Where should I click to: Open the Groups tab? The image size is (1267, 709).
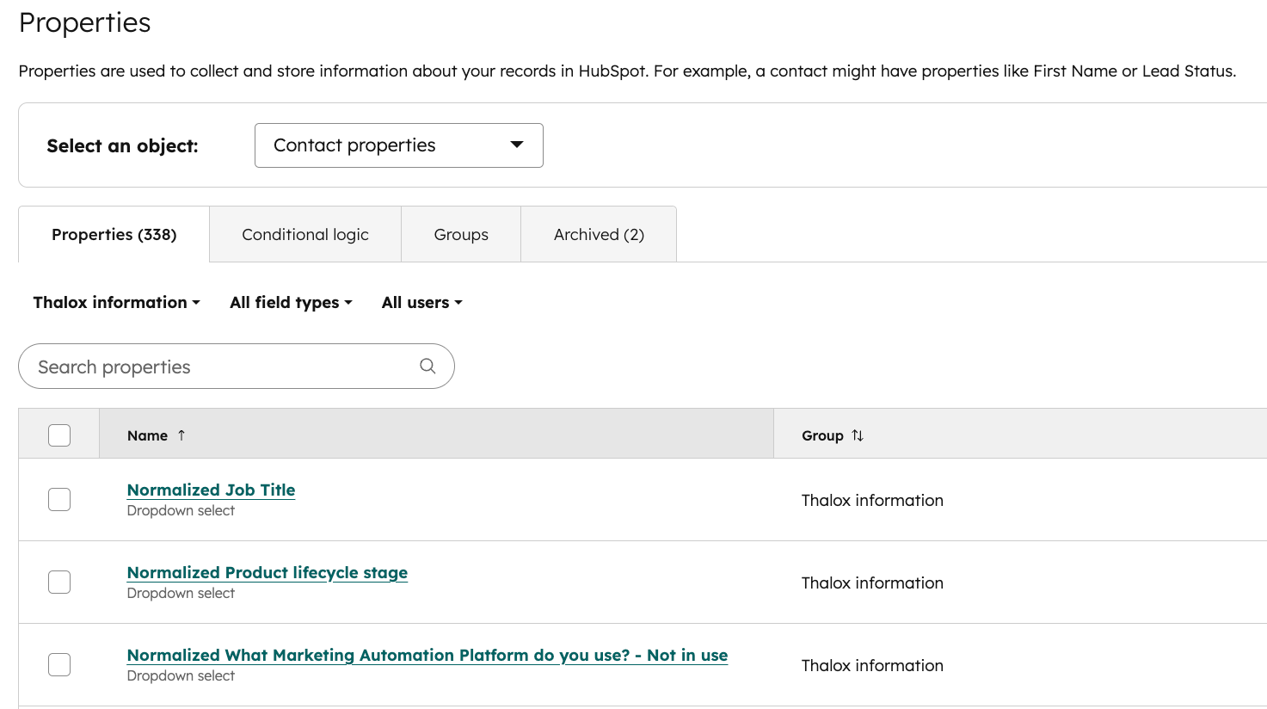tap(461, 234)
